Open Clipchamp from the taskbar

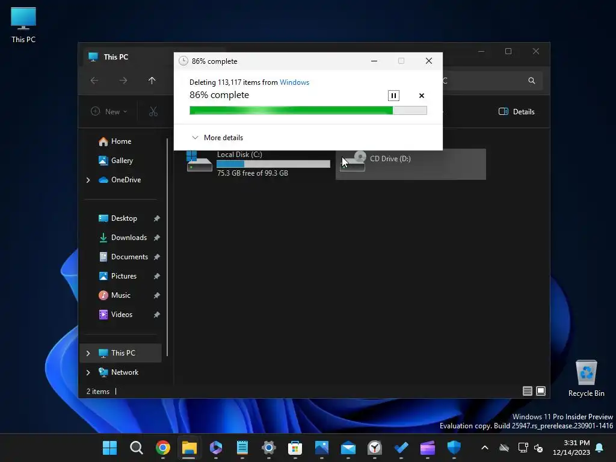(428, 448)
